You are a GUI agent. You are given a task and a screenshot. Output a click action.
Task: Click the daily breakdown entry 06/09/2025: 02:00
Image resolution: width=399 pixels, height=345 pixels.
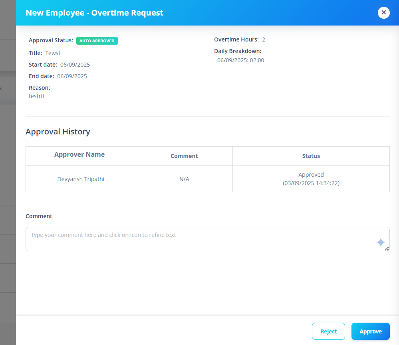click(240, 61)
